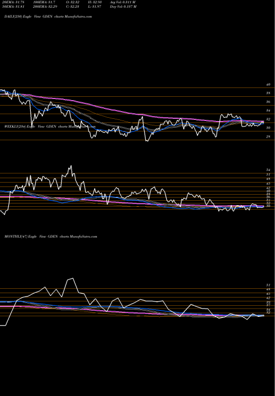275x396 pixels.
Task: Click the WEEKLY(284) Eagle View GDEN title
Action: [x=50, y=127]
